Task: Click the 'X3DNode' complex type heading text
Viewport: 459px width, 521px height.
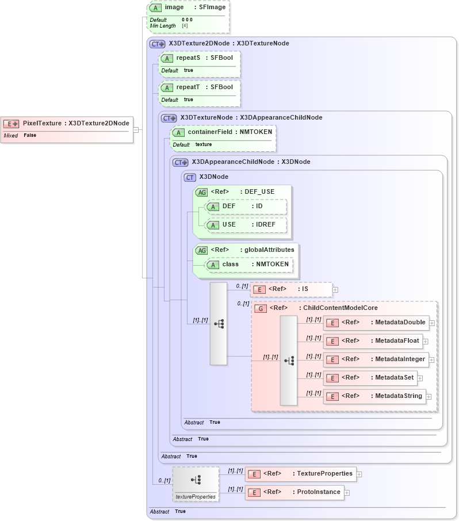Action: coord(214,177)
